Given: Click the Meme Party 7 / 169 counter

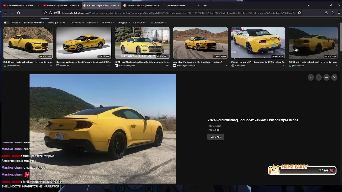Looking at the screenshot, I should point(324,171).
